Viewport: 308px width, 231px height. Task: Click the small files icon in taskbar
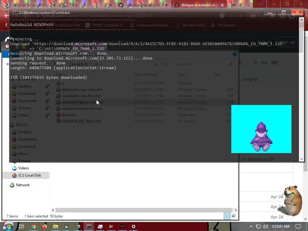click(x=67, y=226)
